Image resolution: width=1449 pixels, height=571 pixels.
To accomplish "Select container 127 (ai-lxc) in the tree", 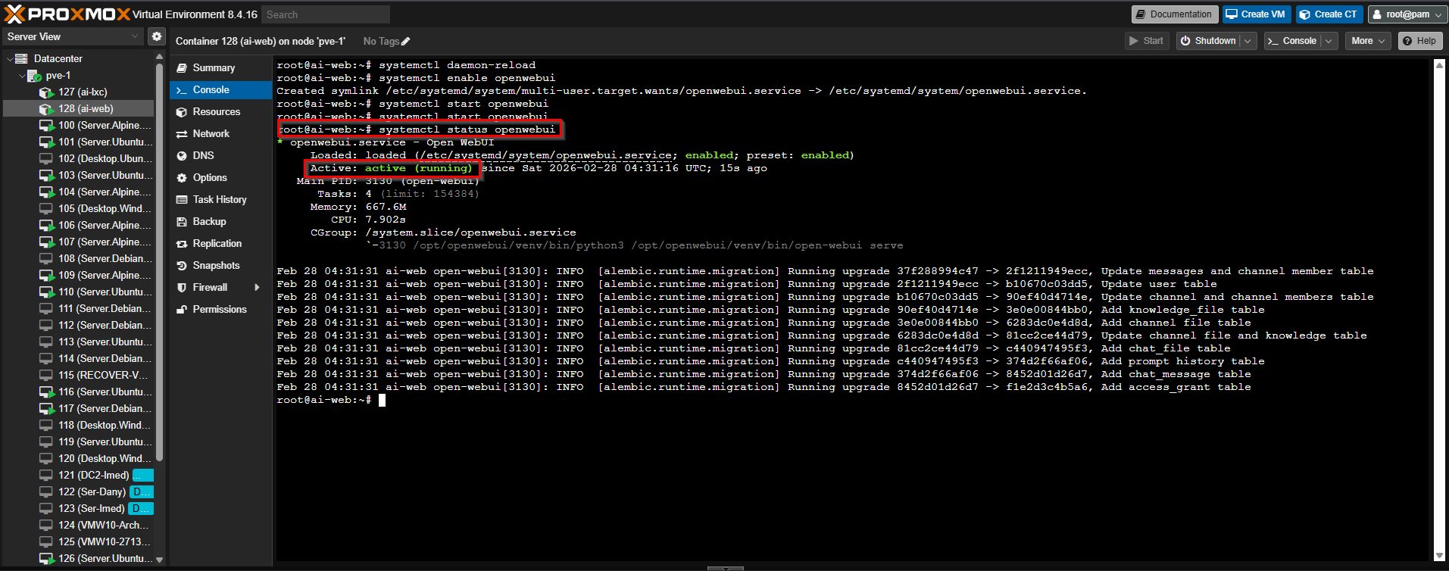I will [x=82, y=92].
